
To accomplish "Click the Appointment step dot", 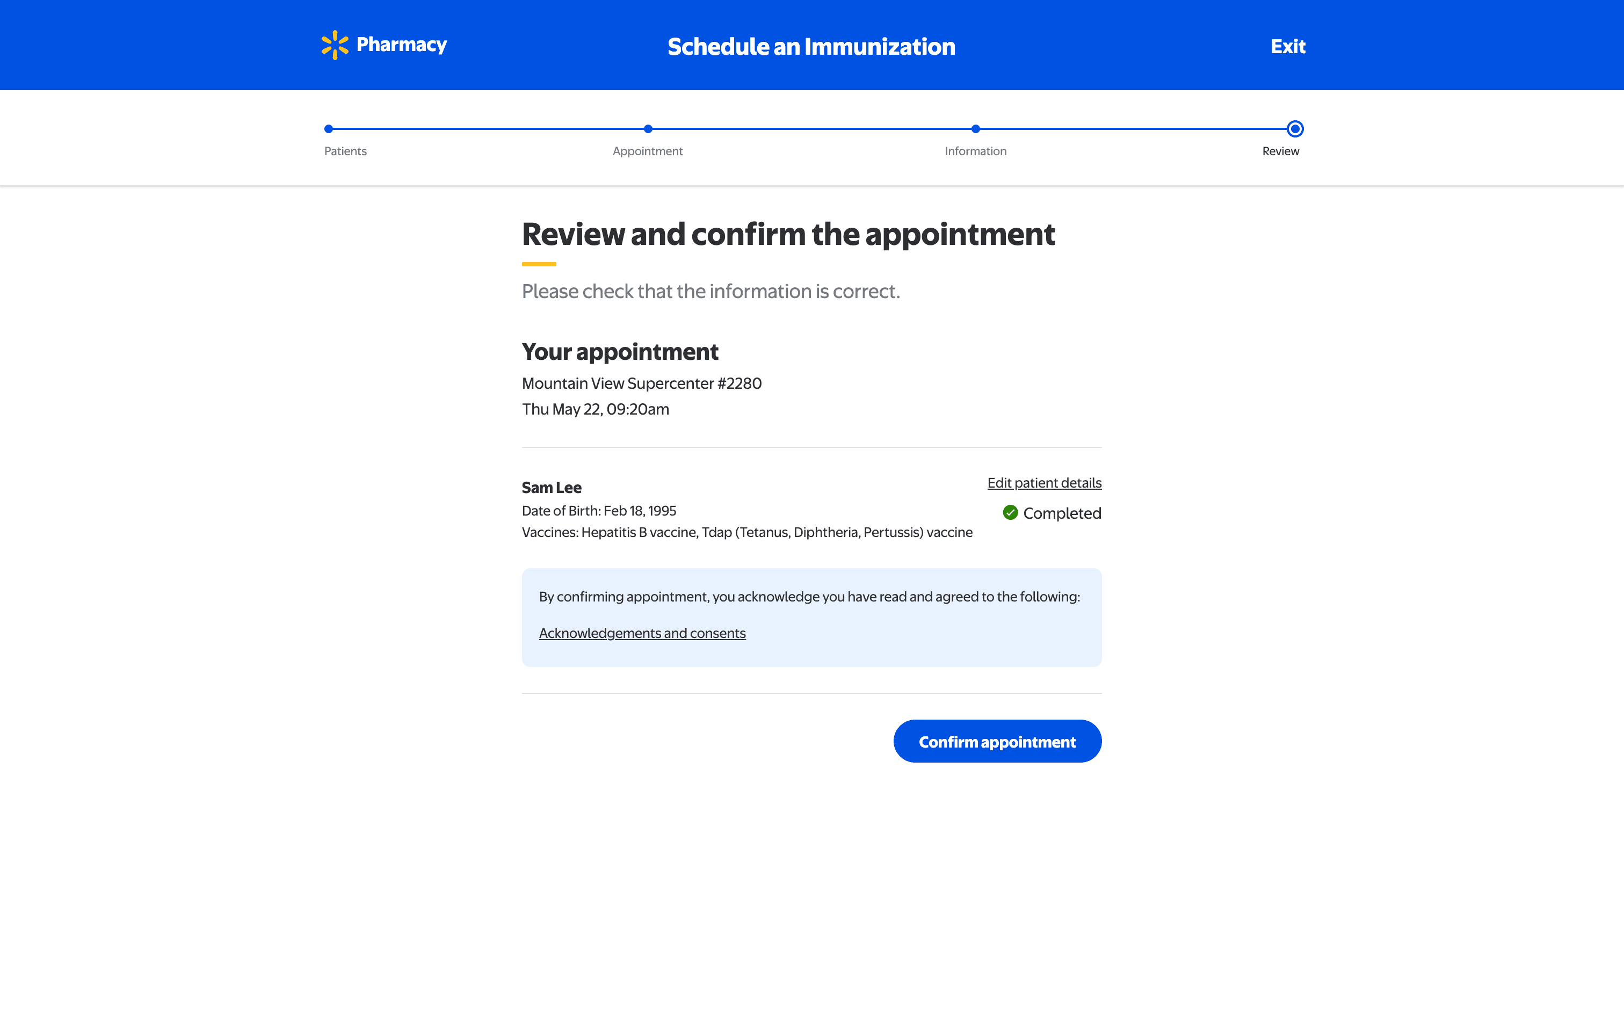I will 648,129.
